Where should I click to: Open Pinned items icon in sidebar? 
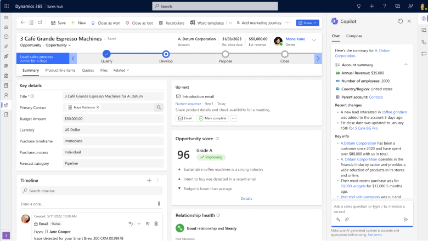tap(6, 47)
